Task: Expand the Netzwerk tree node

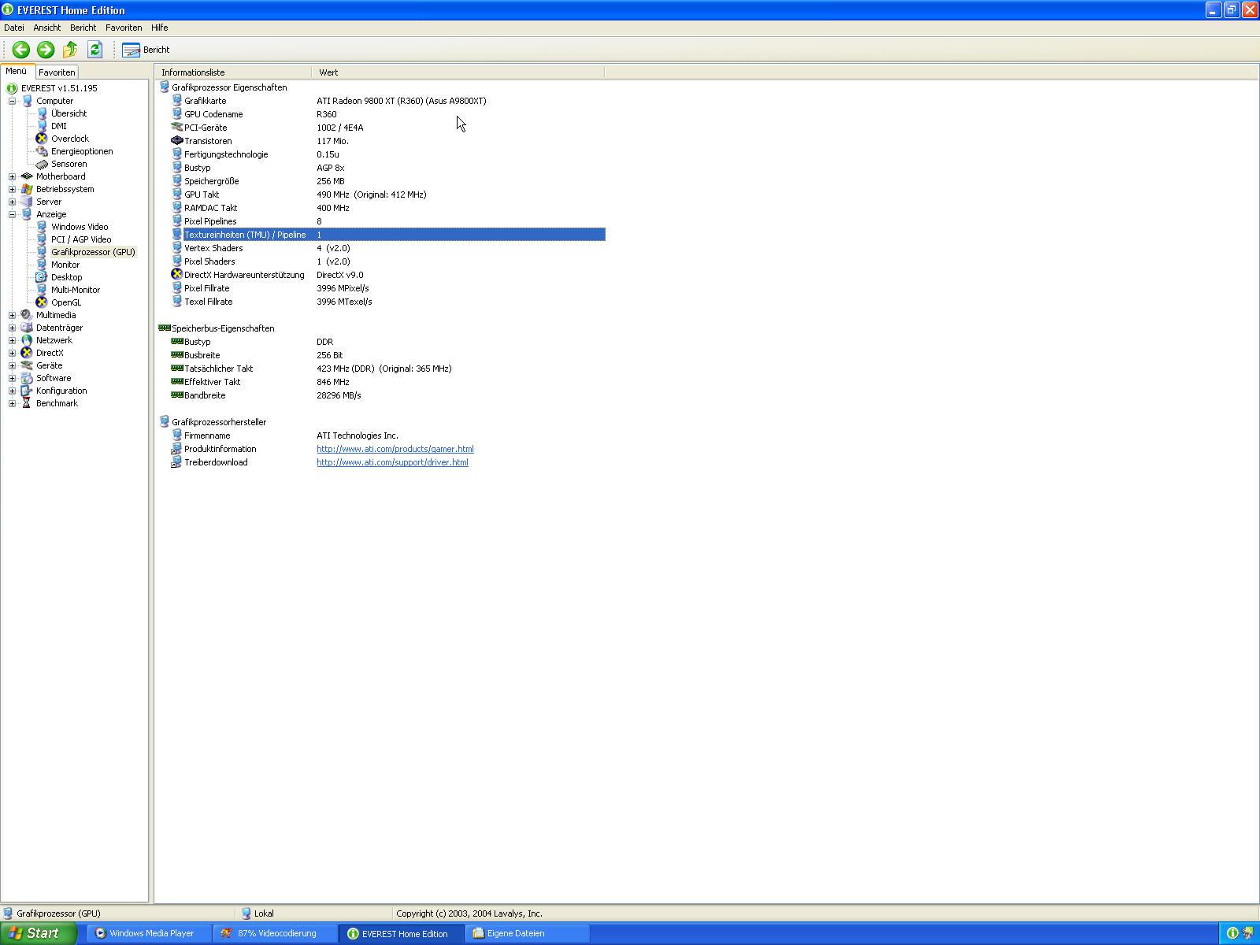Action: [x=12, y=340]
